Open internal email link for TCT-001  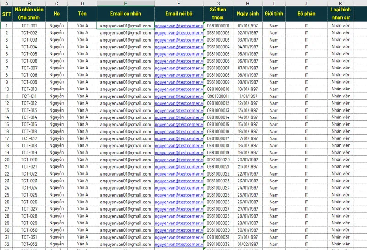tap(179, 26)
